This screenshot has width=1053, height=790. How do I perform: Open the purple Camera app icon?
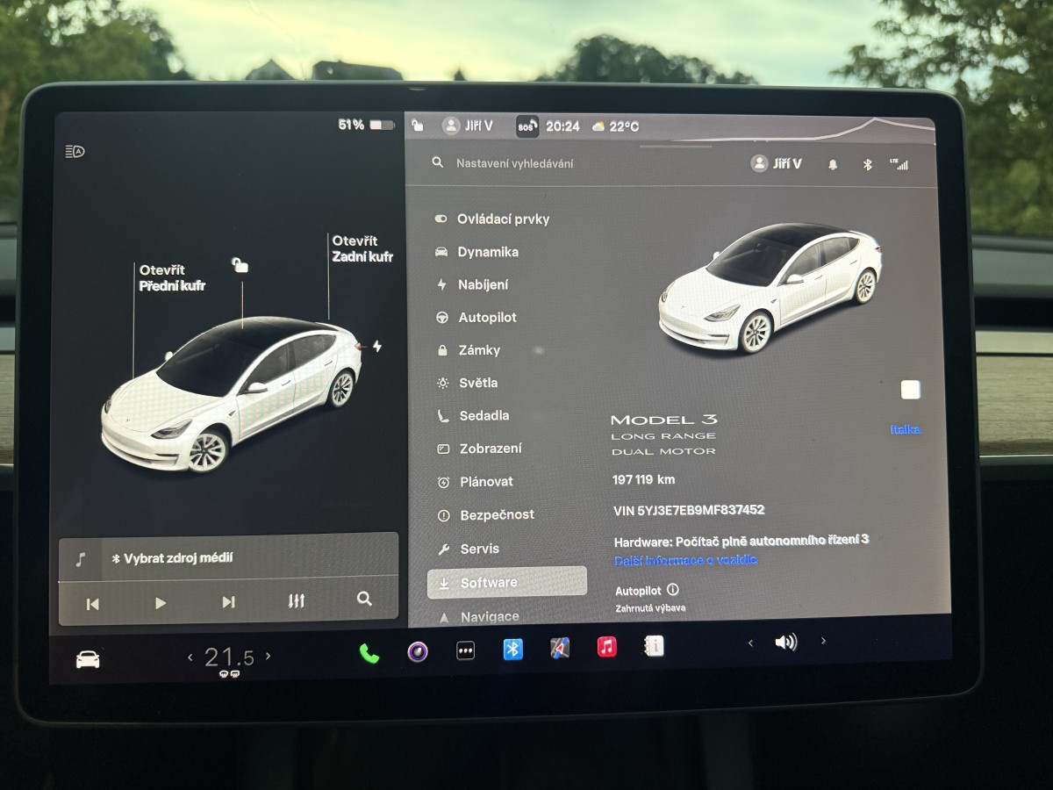coord(418,651)
